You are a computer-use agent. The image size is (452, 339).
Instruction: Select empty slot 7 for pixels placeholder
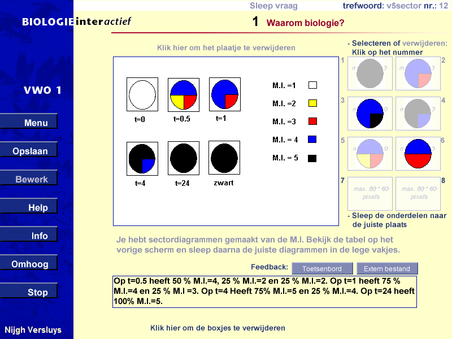370,193
